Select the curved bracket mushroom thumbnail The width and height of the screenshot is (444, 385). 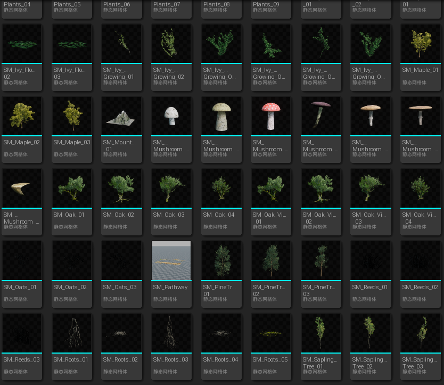click(22, 189)
